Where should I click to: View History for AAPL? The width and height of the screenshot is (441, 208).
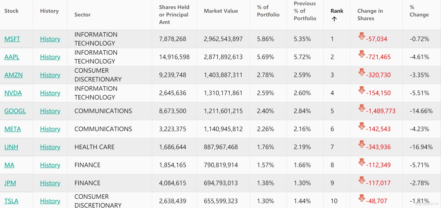[50, 57]
